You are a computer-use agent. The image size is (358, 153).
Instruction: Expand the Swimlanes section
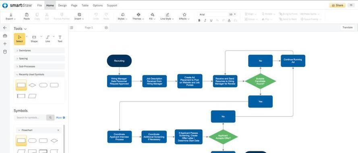click(39, 50)
